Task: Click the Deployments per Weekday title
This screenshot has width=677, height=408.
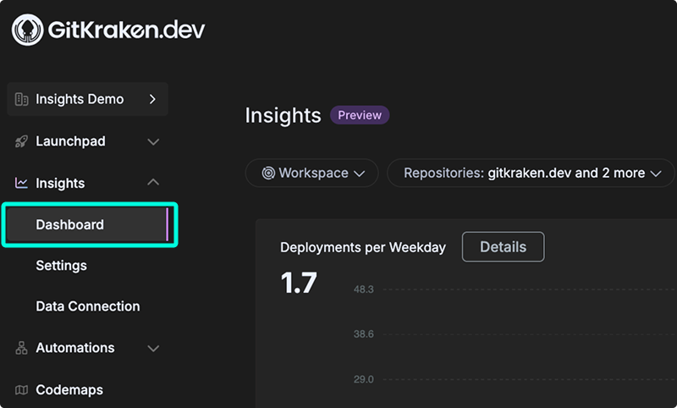Action: [x=363, y=247]
